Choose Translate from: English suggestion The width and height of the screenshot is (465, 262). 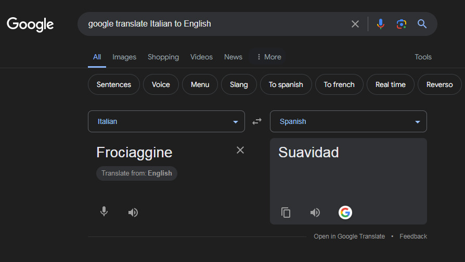[137, 173]
